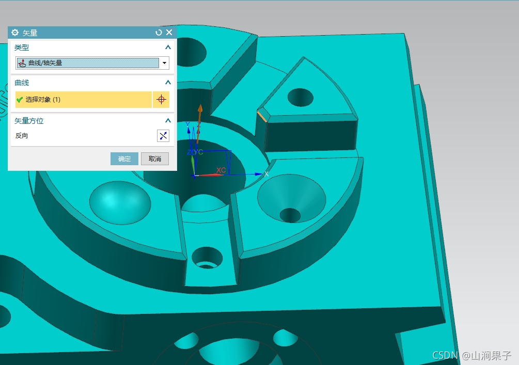Collapse the 矢量方位 section
This screenshot has width=519, height=365.
coord(168,120)
